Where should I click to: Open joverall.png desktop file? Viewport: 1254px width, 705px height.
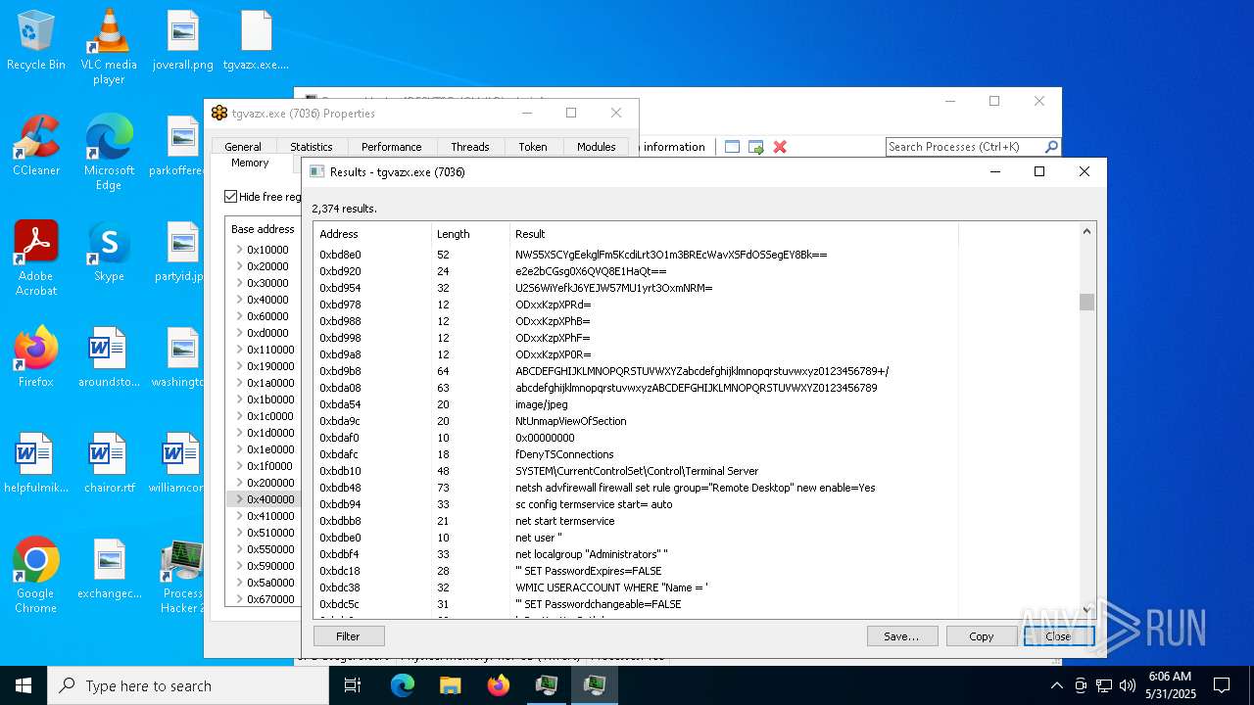pos(182,40)
